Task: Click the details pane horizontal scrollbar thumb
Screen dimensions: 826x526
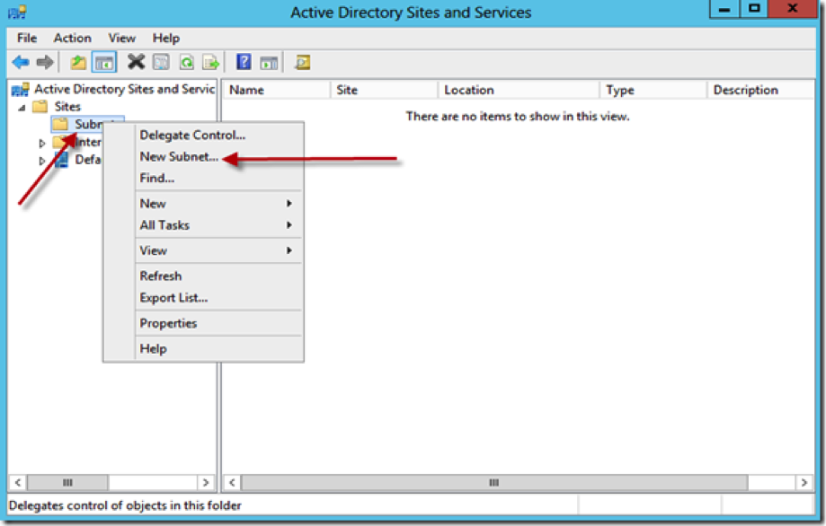Action: point(494,482)
